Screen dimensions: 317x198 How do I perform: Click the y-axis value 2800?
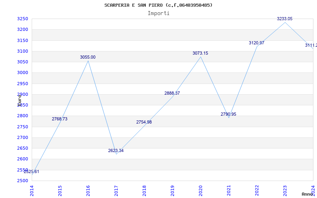click(23, 116)
